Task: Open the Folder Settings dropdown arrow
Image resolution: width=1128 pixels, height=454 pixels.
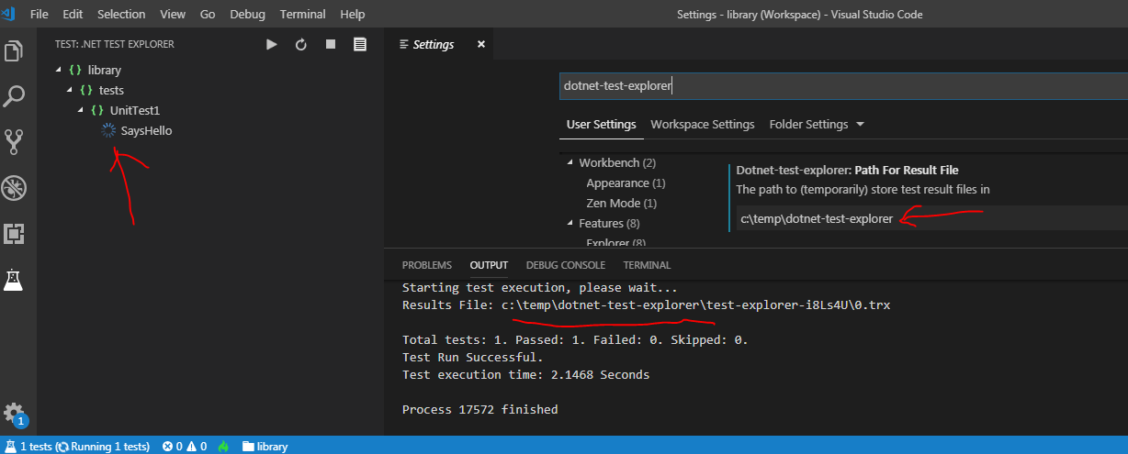Action: (x=860, y=124)
